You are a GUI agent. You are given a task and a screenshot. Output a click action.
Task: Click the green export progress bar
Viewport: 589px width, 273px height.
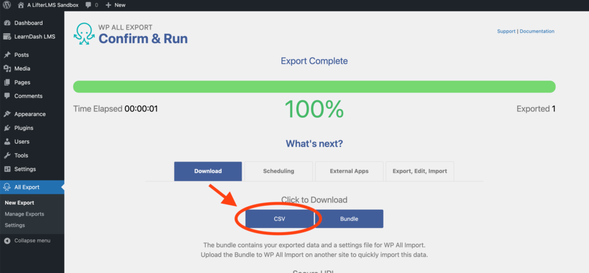pyautogui.click(x=314, y=87)
